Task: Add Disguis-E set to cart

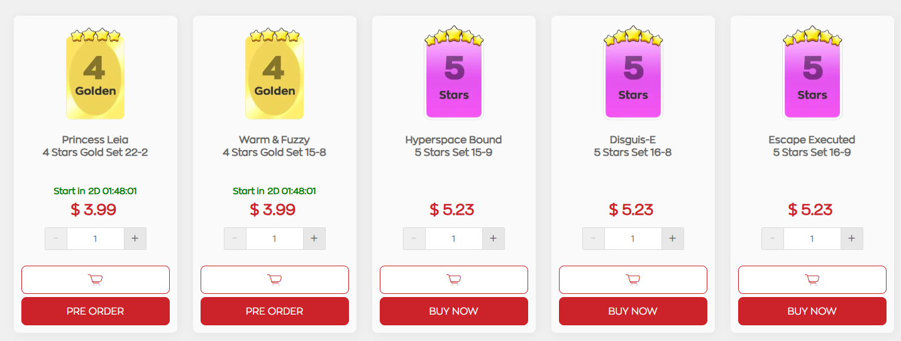Action: [x=633, y=279]
